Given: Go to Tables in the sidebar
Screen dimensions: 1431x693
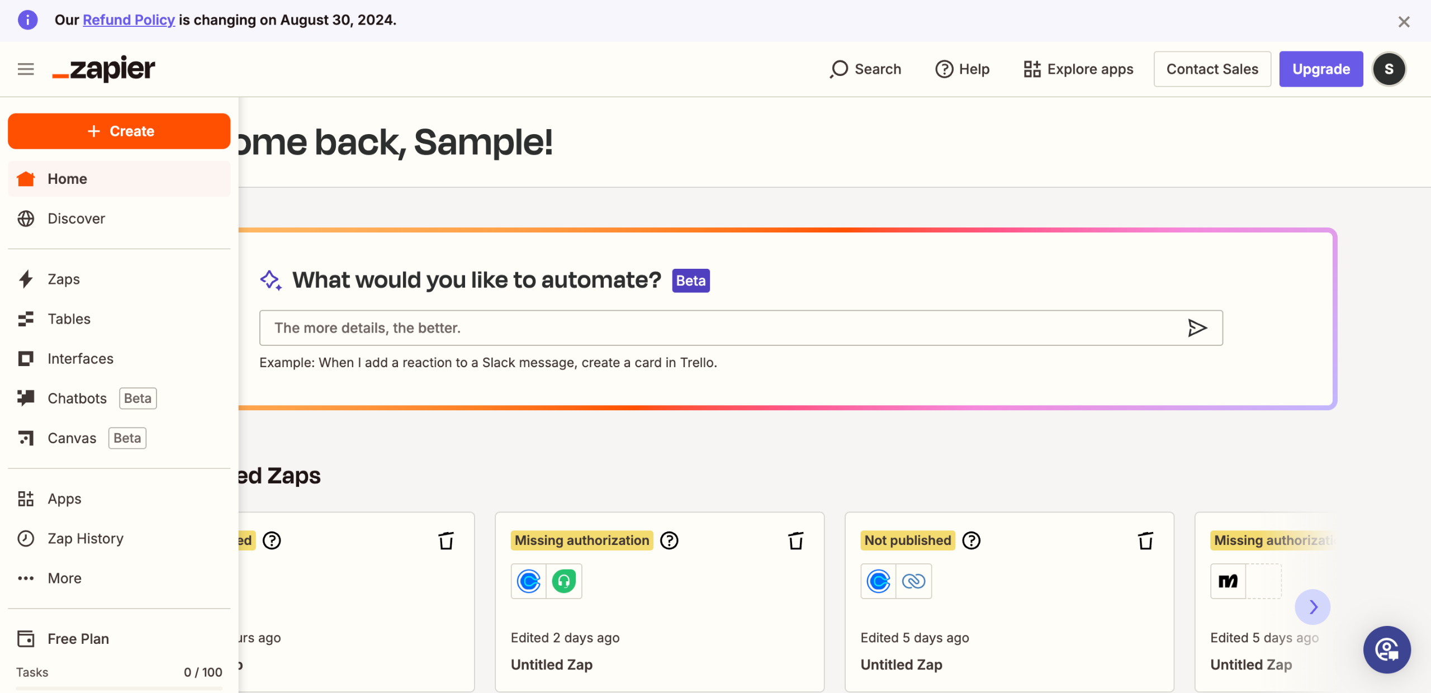Looking at the screenshot, I should click(69, 319).
